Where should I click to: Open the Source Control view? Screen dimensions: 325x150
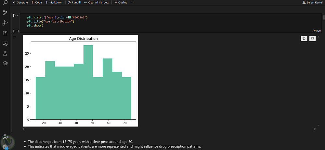[x=5, y=13]
